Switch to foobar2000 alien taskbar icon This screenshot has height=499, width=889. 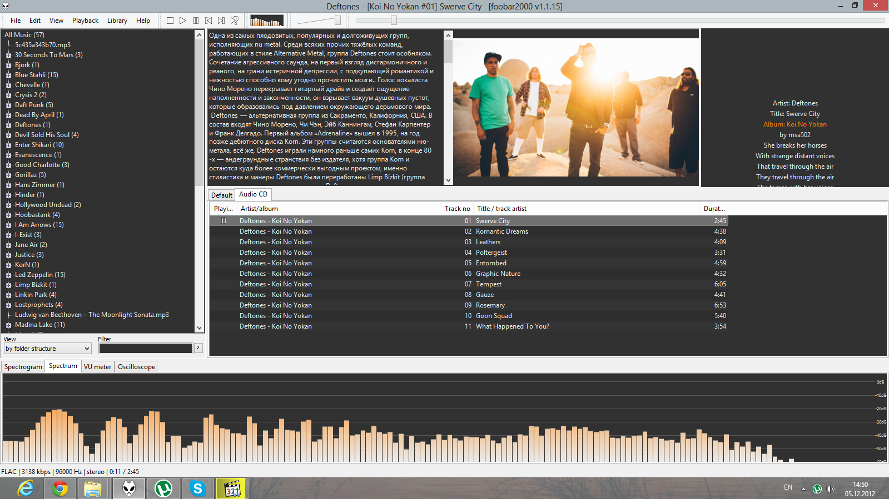click(x=129, y=488)
